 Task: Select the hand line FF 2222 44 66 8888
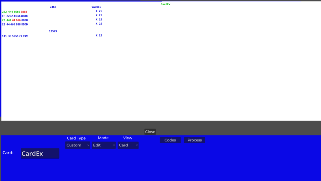[x=15, y=16]
